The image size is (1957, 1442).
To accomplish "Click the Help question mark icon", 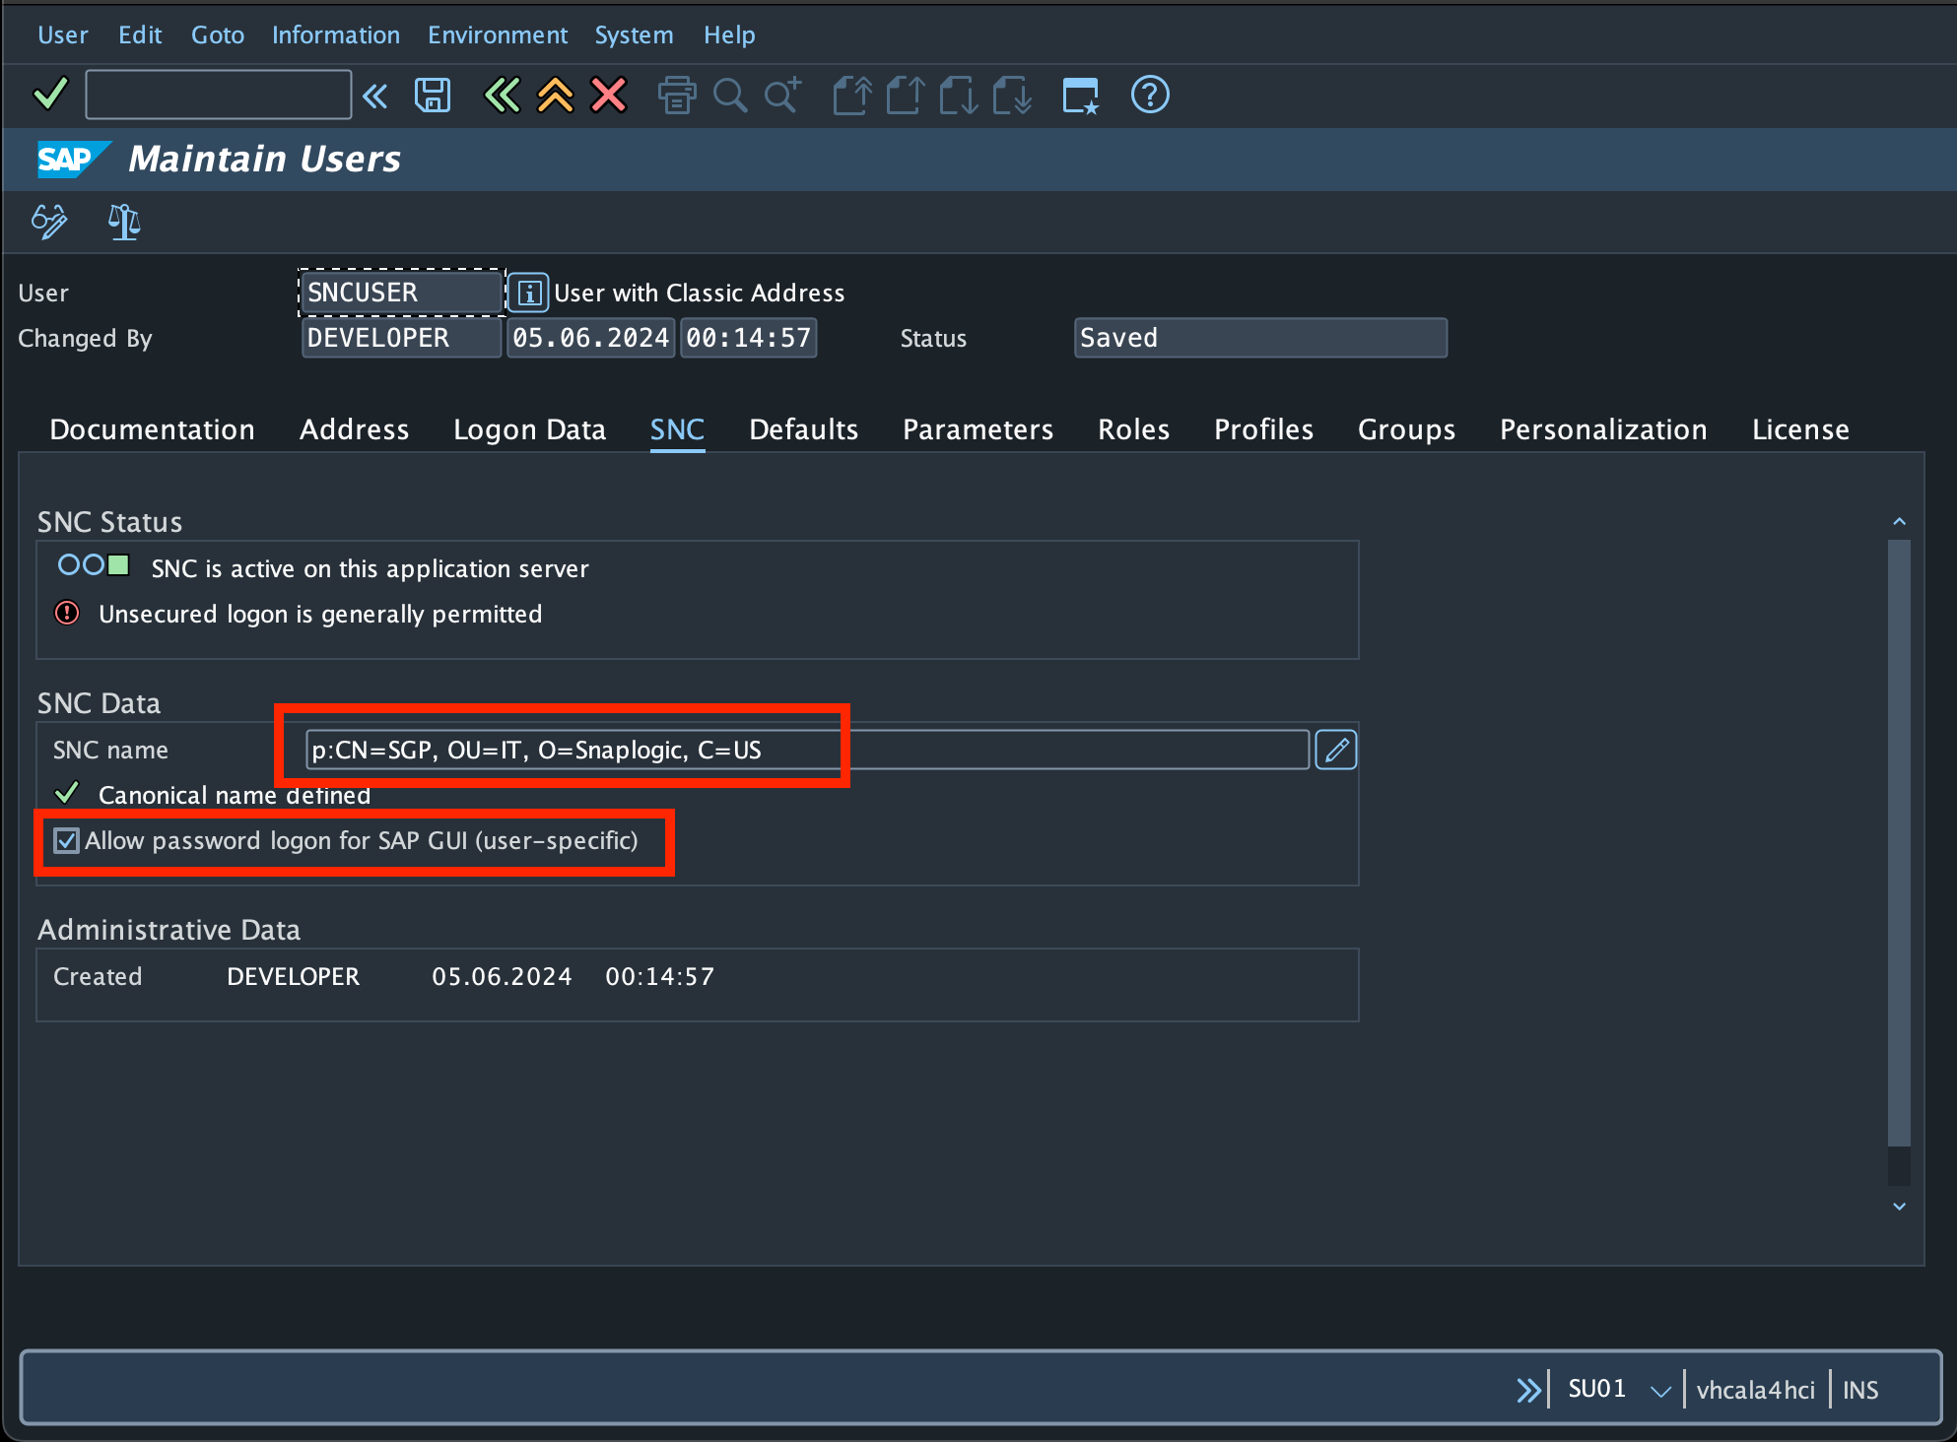I will [x=1149, y=96].
